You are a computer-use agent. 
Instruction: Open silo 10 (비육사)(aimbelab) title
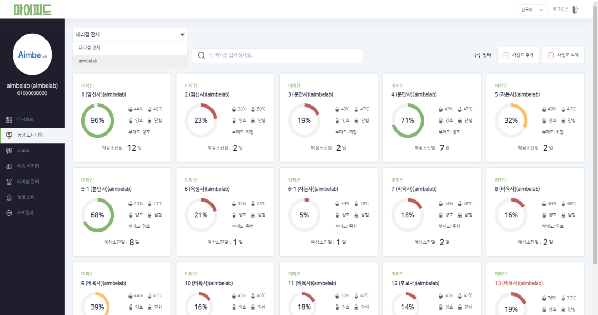tap(209, 283)
